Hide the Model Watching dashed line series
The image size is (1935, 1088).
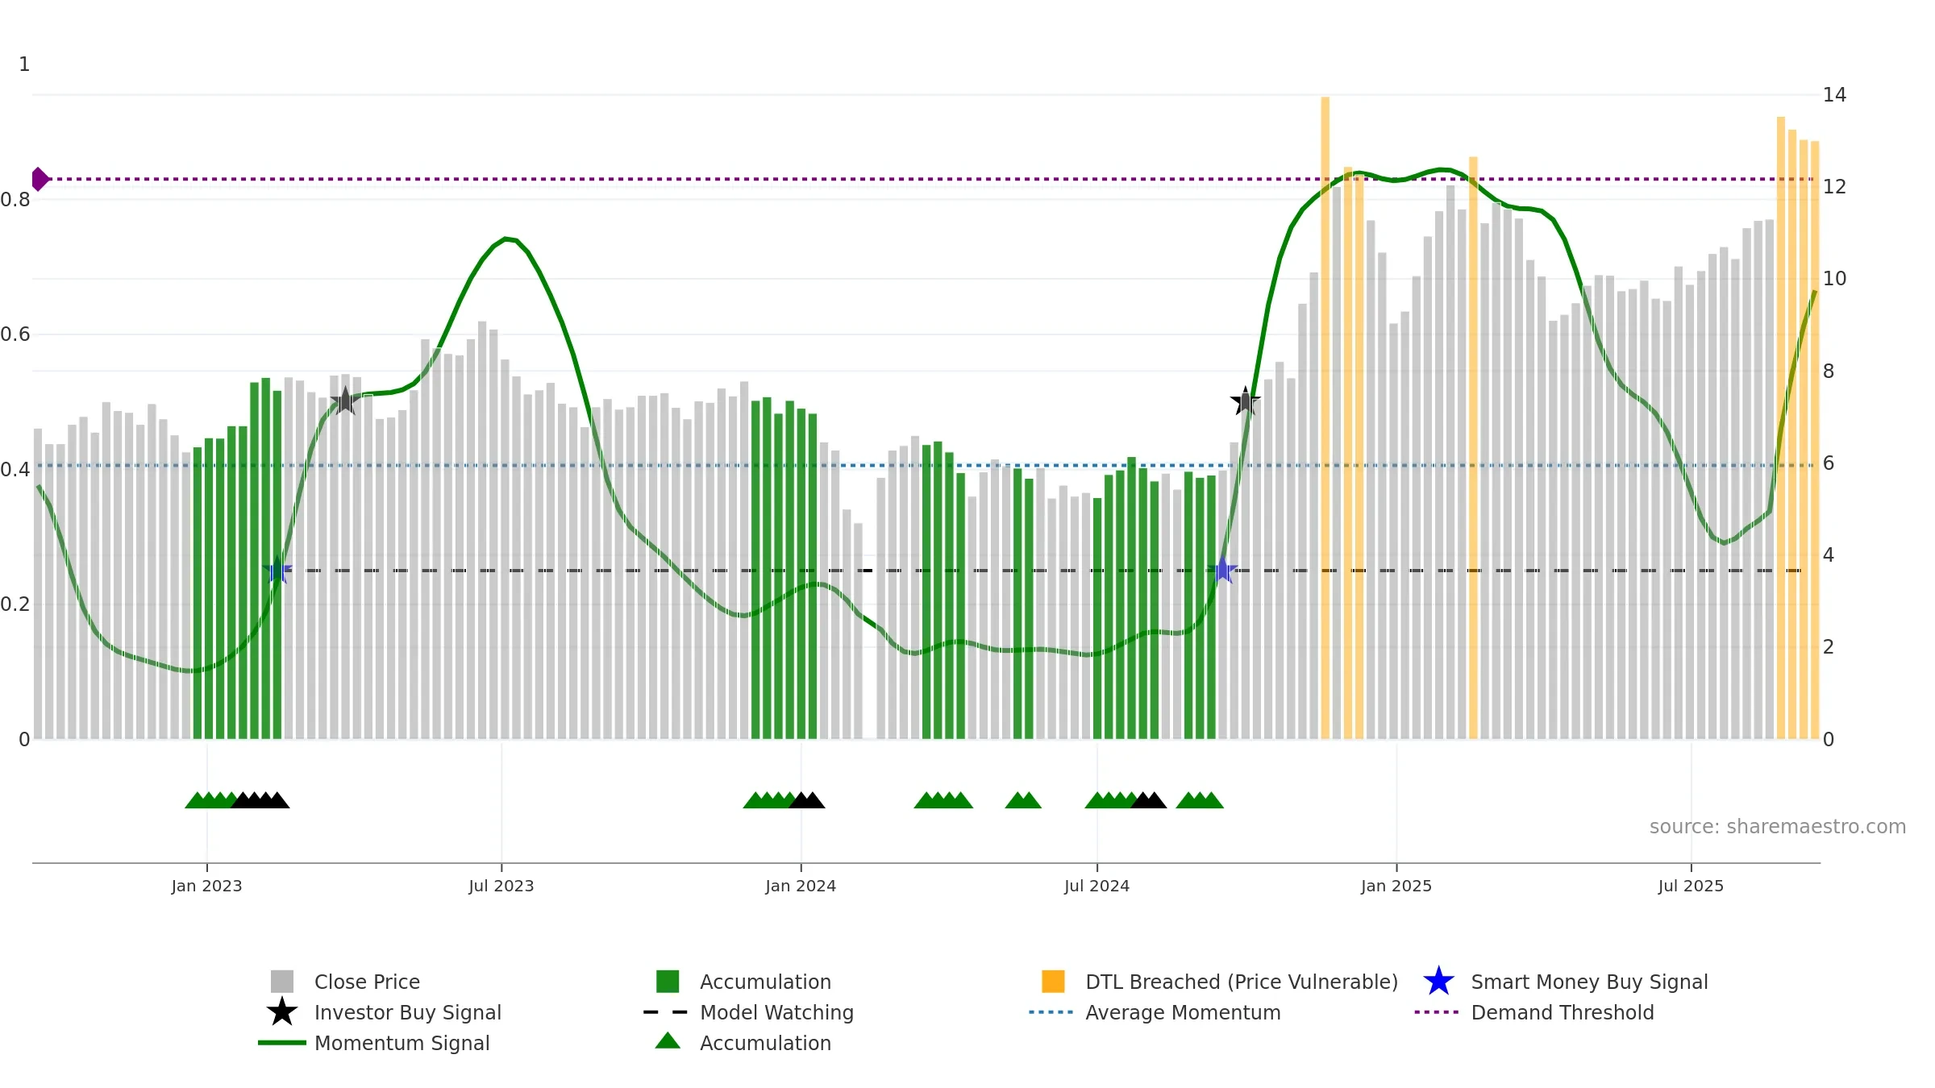(749, 1012)
